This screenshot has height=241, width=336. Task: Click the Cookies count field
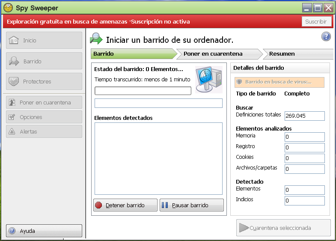pyautogui.click(x=304, y=158)
